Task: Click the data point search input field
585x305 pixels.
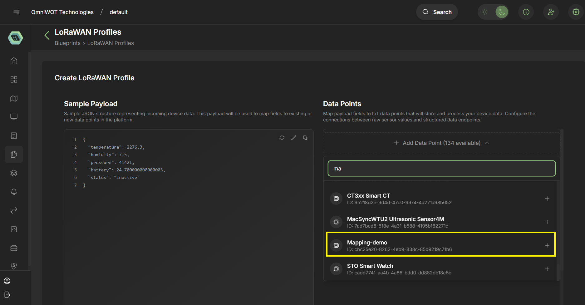Action: (441, 168)
